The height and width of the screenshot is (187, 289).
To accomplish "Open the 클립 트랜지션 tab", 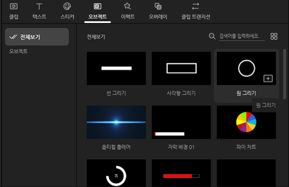I will tap(196, 11).
